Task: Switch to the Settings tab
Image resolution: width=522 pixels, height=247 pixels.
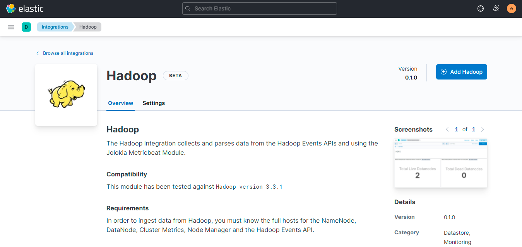Action: pos(154,103)
